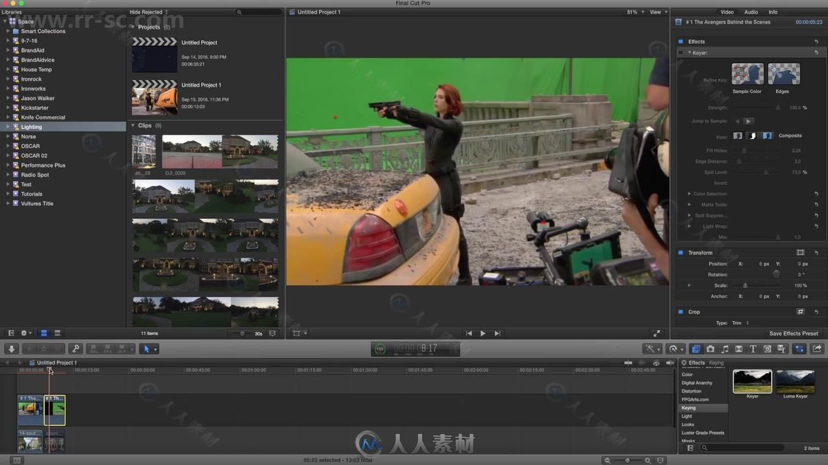Switch browser to filmstrip view
The width and height of the screenshot is (828, 465).
pos(44,333)
